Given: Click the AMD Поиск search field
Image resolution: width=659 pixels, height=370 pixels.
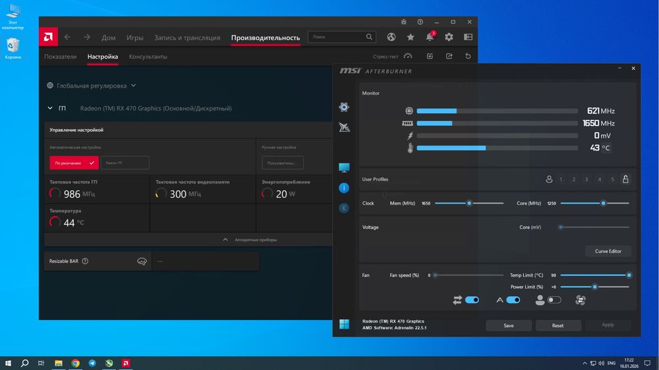Looking at the screenshot, I should click(x=341, y=37).
